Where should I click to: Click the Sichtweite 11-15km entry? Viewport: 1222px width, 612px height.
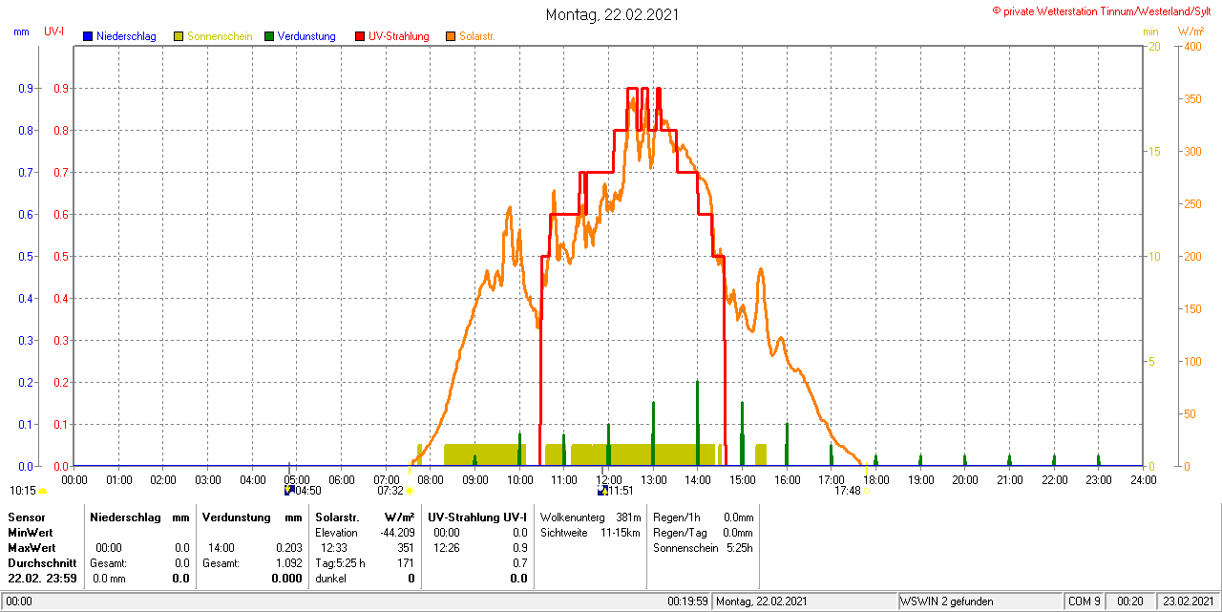point(590,533)
